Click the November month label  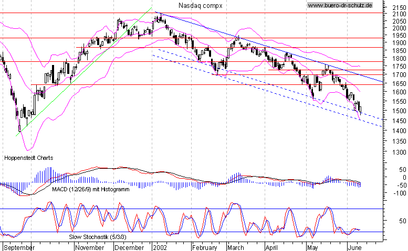[x=90, y=248]
